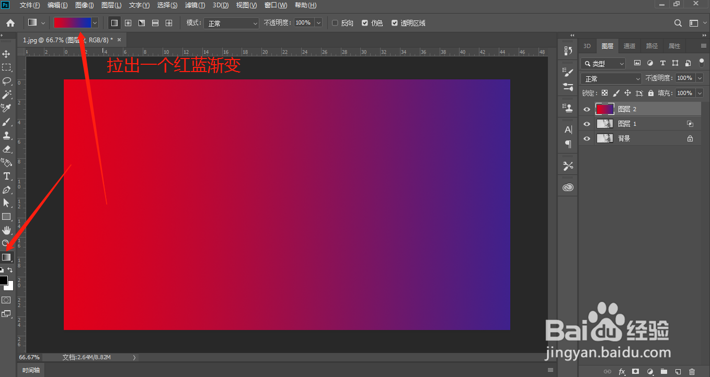Select the Pen tool
Image resolution: width=710 pixels, height=377 pixels.
point(7,190)
